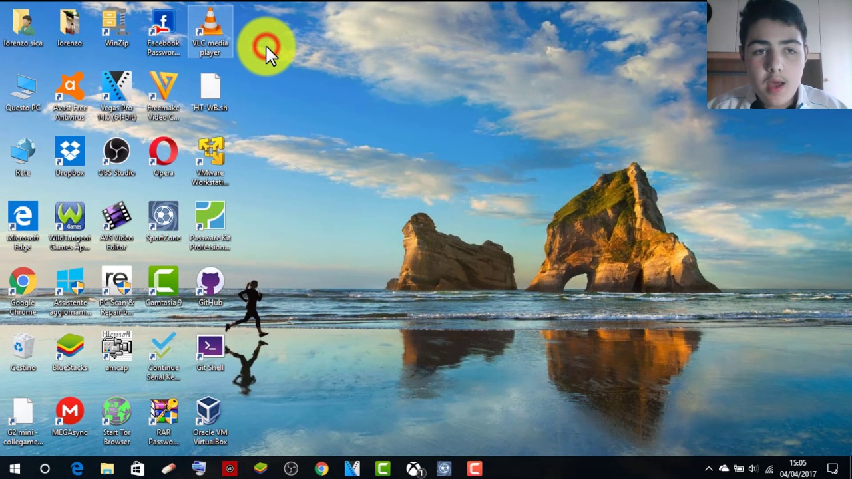
Task: Open the BlueStacks taskbar icon
Action: tap(260, 469)
